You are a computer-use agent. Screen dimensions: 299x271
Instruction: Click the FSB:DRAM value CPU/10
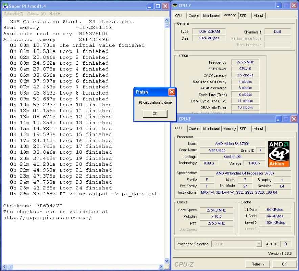(245, 68)
